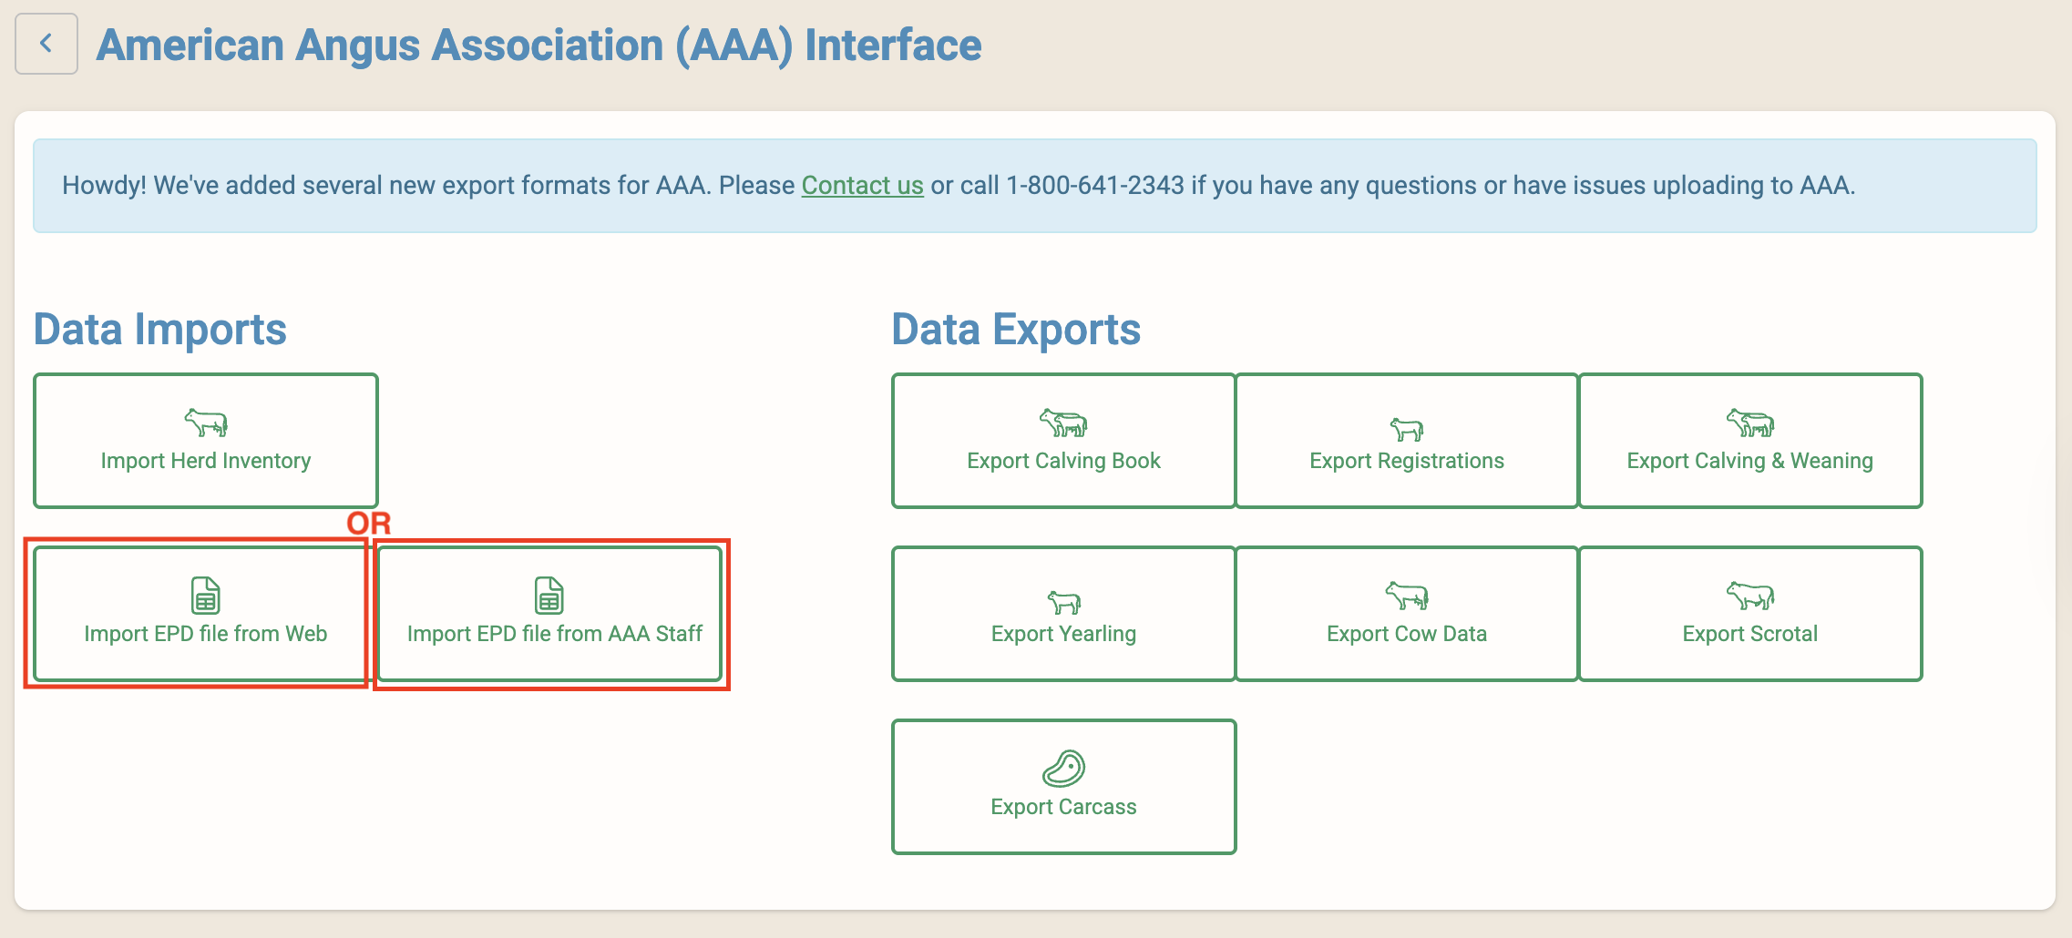This screenshot has width=2072, height=938.
Task: Click the Data Exports heading
Action: (x=1016, y=330)
